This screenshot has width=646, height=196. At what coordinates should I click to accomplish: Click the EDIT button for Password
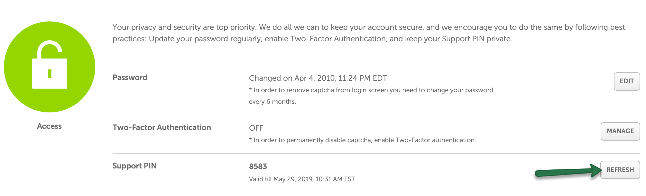pos(627,81)
